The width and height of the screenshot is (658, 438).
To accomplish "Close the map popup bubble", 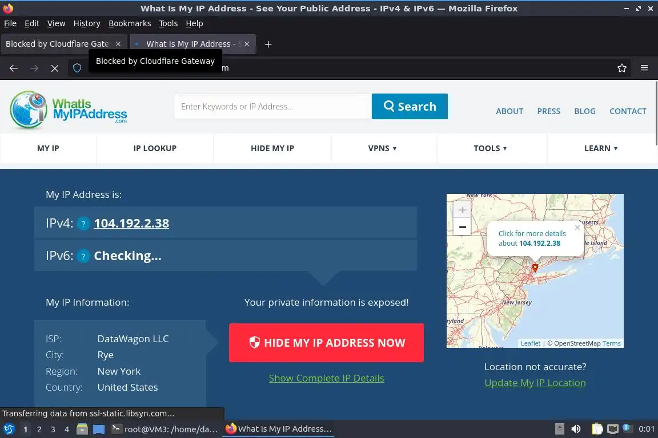I will tap(577, 228).
